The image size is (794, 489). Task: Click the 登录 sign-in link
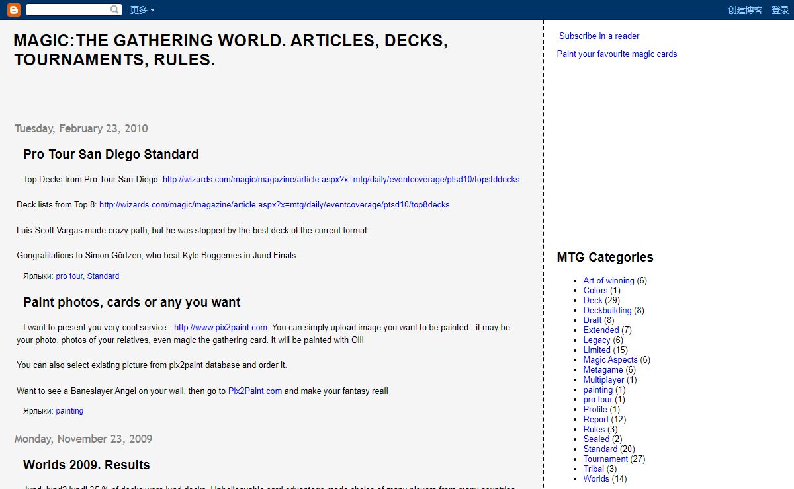pyautogui.click(x=780, y=10)
